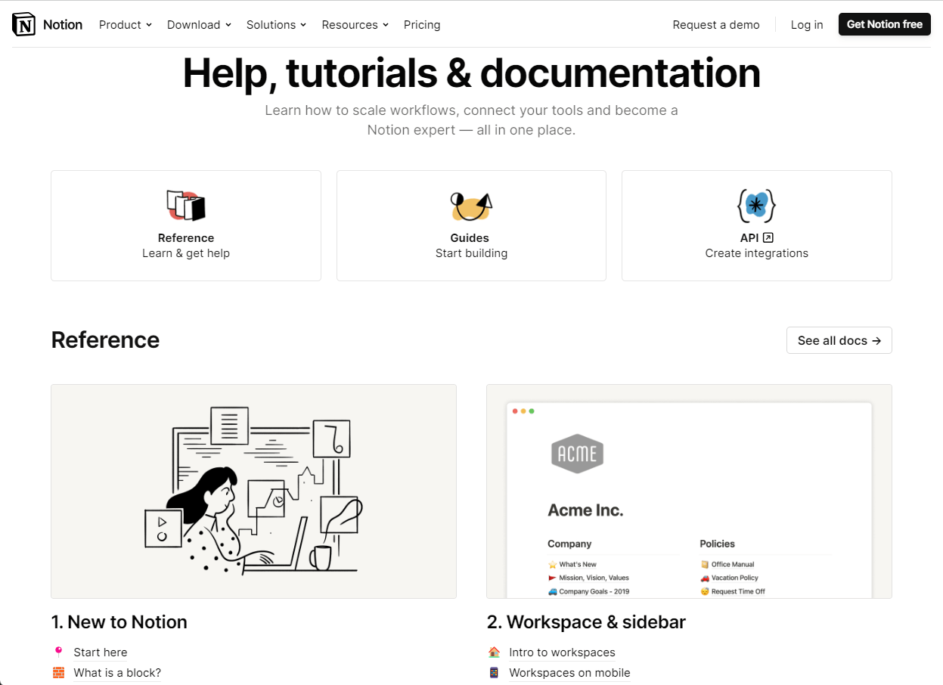Viewport: 943px width, 685px height.
Task: Open the Intro to workspaces link
Action: [562, 652]
